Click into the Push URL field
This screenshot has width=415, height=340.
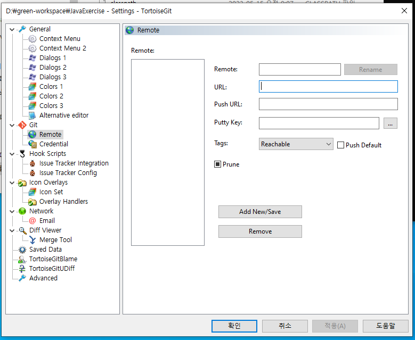pos(328,104)
